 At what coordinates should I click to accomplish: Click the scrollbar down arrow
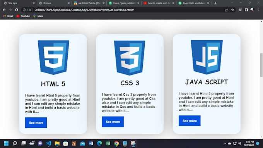(x=261, y=137)
